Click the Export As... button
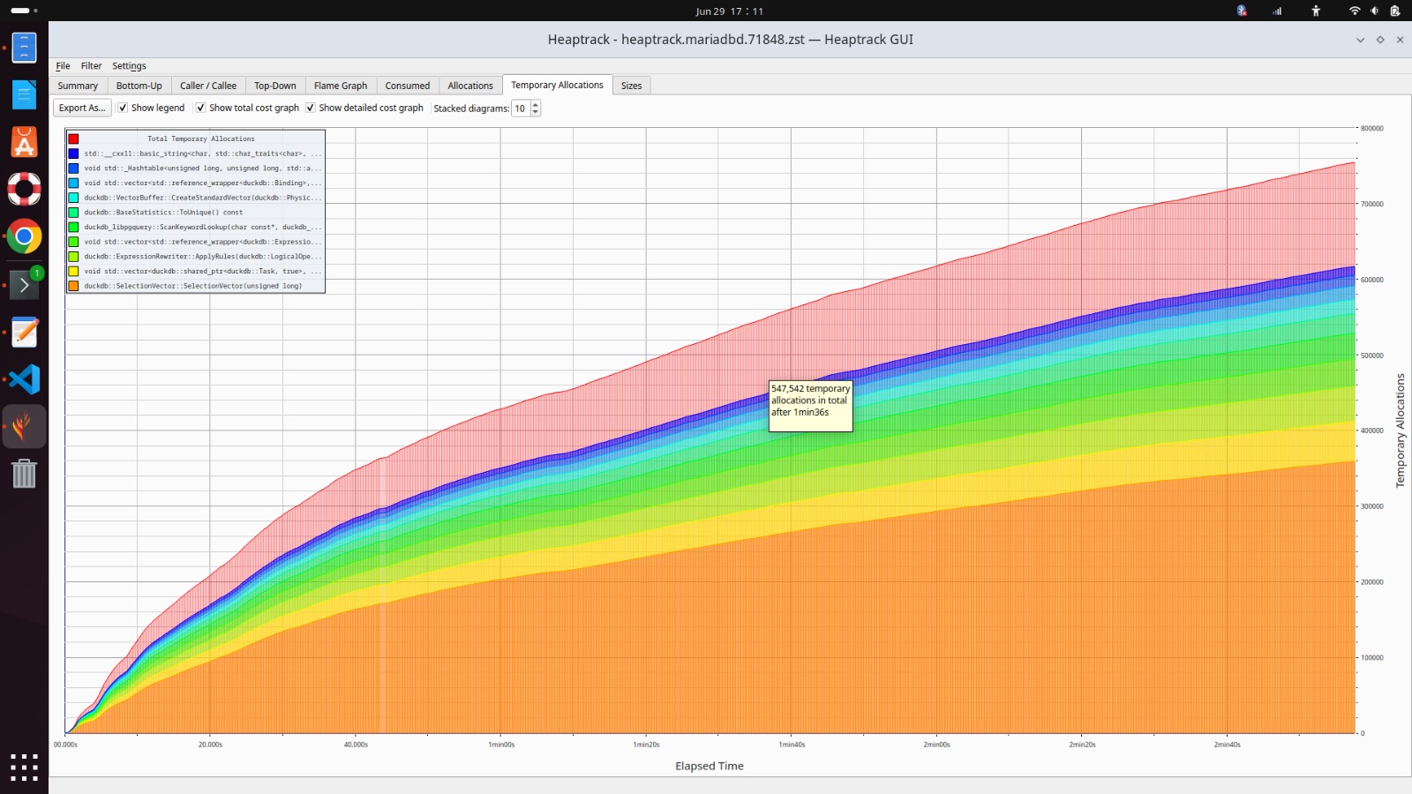Screen dimensions: 1412x794 pos(82,108)
